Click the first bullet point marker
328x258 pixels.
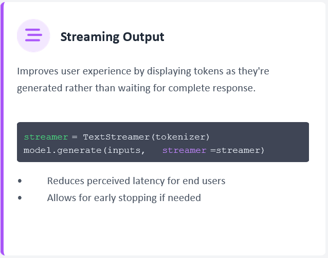(x=20, y=181)
